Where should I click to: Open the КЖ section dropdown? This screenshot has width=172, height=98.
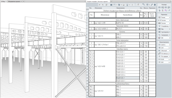pos(166,38)
